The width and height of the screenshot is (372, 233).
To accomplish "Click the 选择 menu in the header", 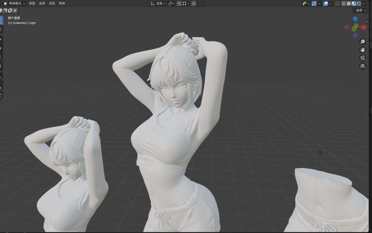I will tap(42, 3).
